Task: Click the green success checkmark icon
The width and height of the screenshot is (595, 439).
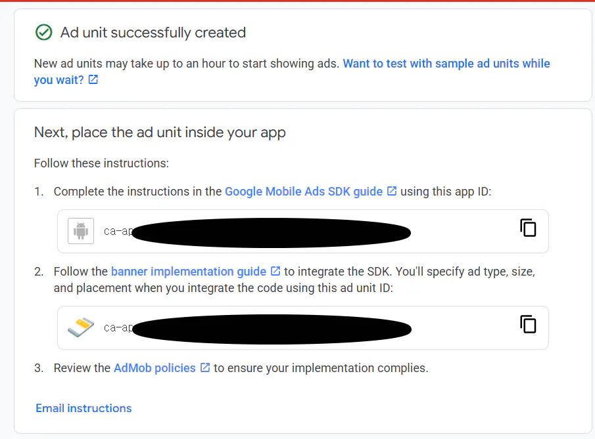Action: (x=43, y=32)
